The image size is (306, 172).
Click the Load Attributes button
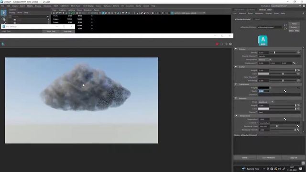pyautogui.click(x=269, y=158)
